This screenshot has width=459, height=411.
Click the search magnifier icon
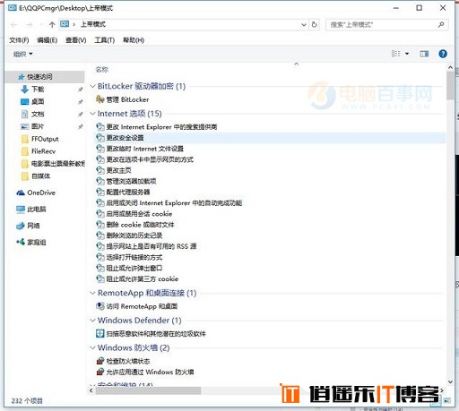(441, 24)
